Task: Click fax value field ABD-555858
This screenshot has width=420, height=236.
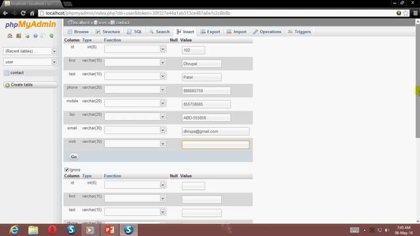Action: click(x=206, y=118)
